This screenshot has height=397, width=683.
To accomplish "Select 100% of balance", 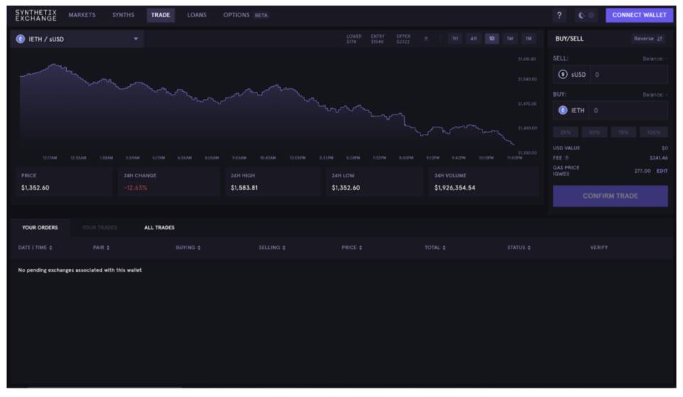I will [654, 132].
